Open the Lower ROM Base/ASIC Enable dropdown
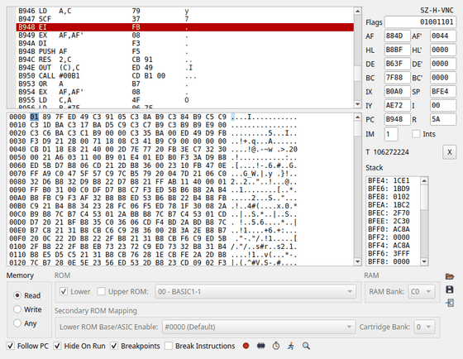 [x=259, y=327]
